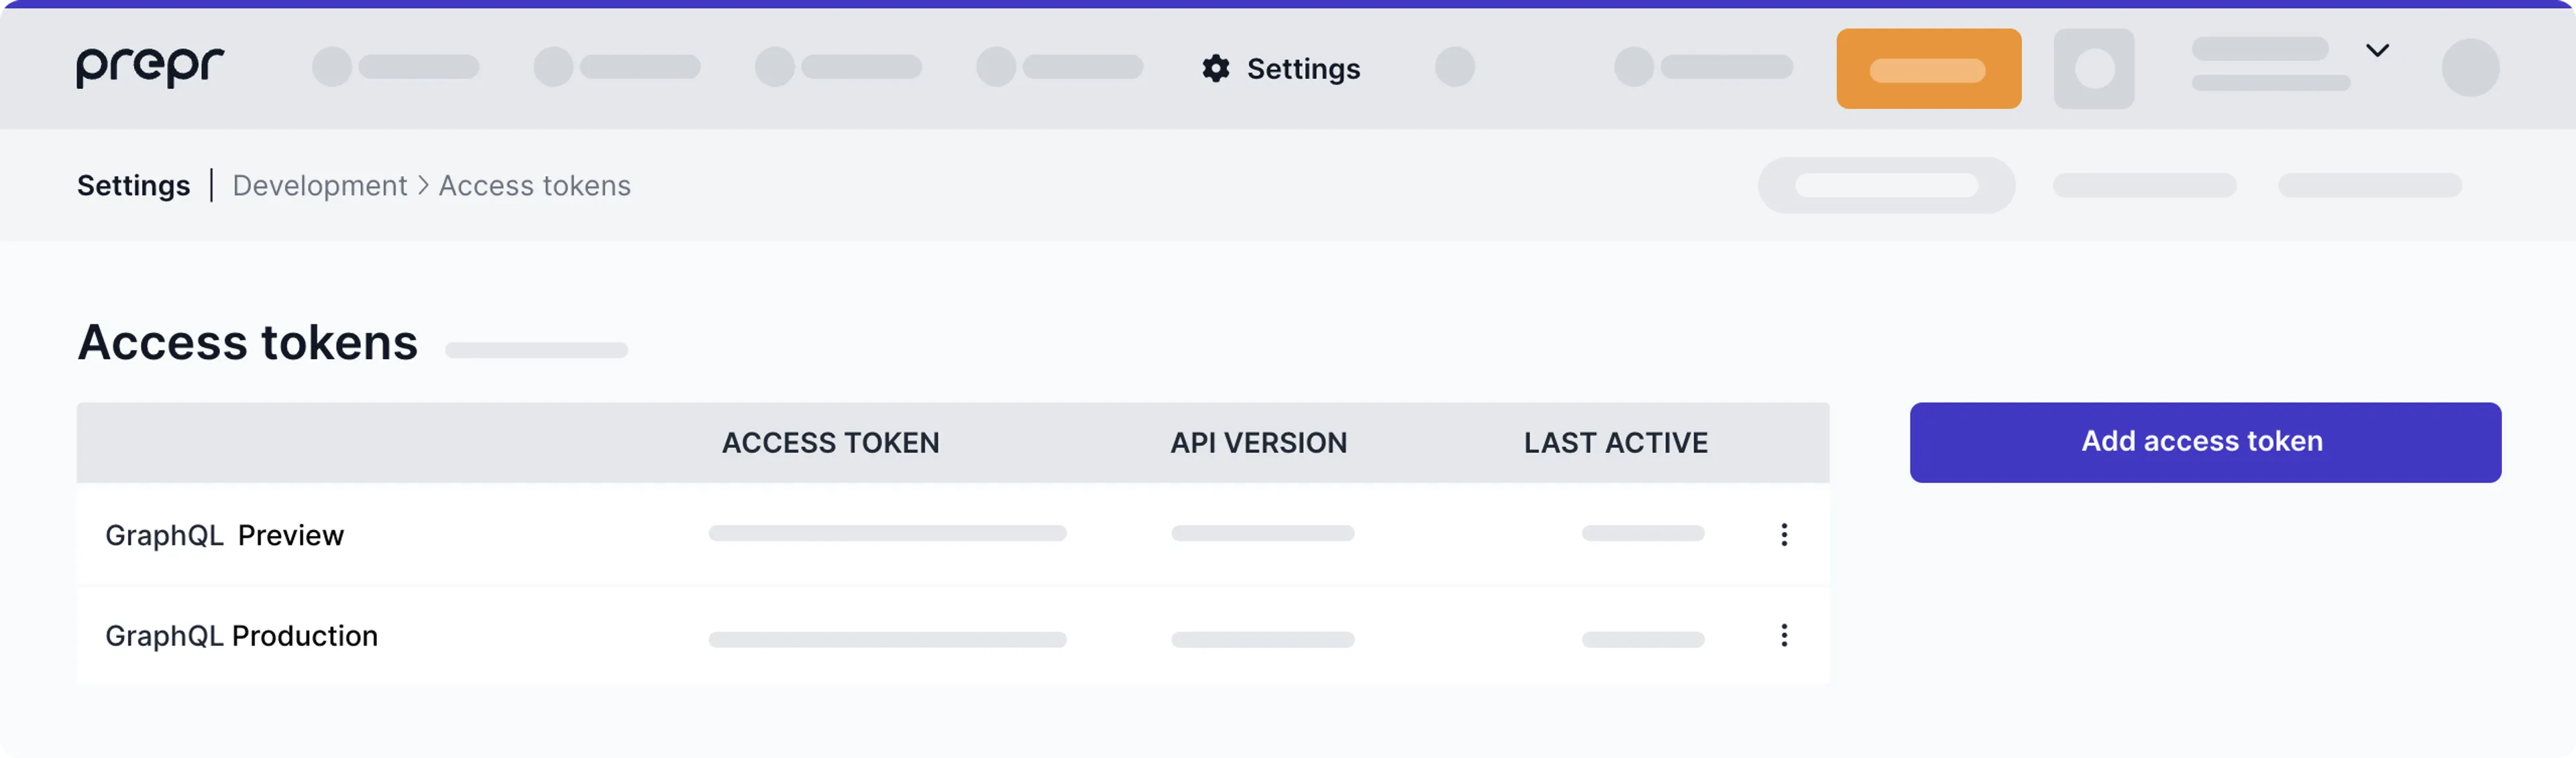Expand the account dropdown chevron

point(2377,50)
